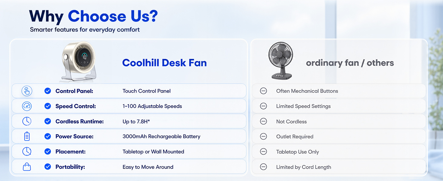Click the touch finger icon beside Control Panel
The height and width of the screenshot is (181, 443).
27,91
